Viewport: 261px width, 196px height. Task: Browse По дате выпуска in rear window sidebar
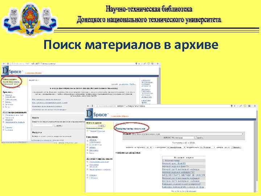(11, 99)
